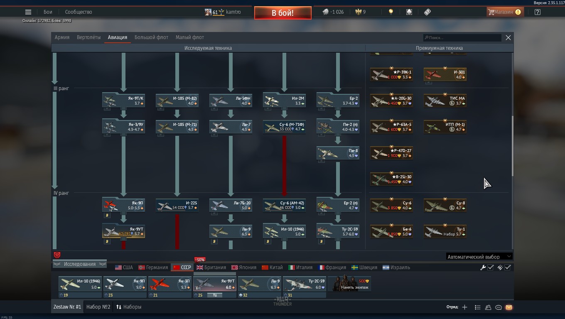Select Германия nation tab
Viewport: 565px width, 319px height.
152,267
